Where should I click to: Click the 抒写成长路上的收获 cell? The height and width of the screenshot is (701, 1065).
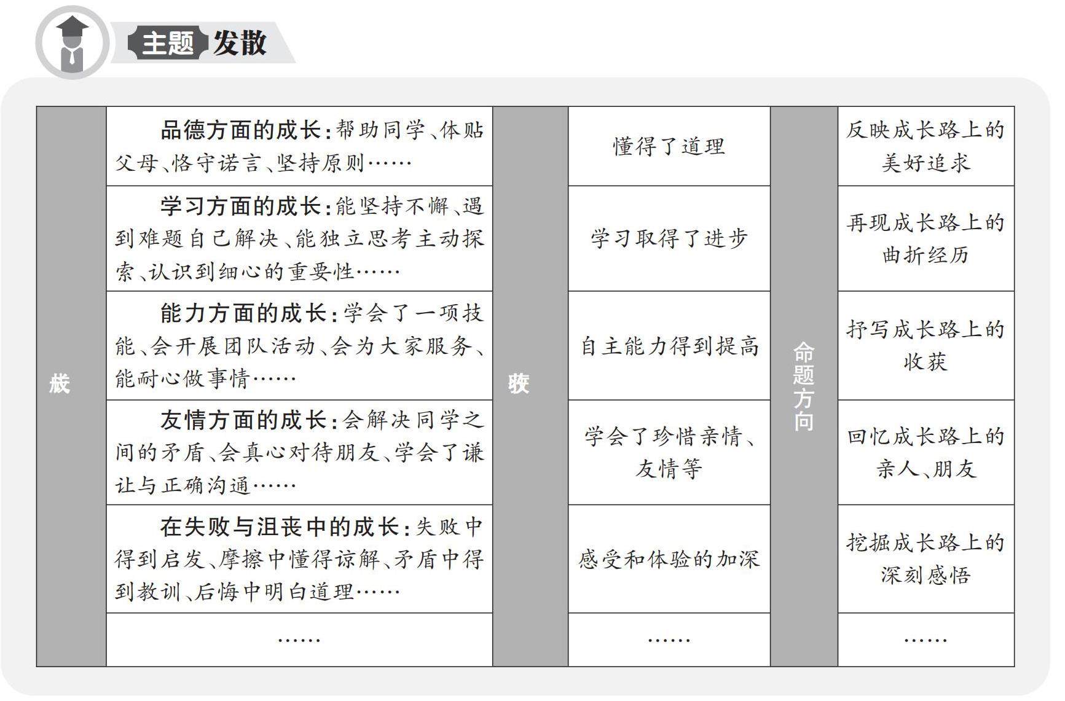pos(926,346)
